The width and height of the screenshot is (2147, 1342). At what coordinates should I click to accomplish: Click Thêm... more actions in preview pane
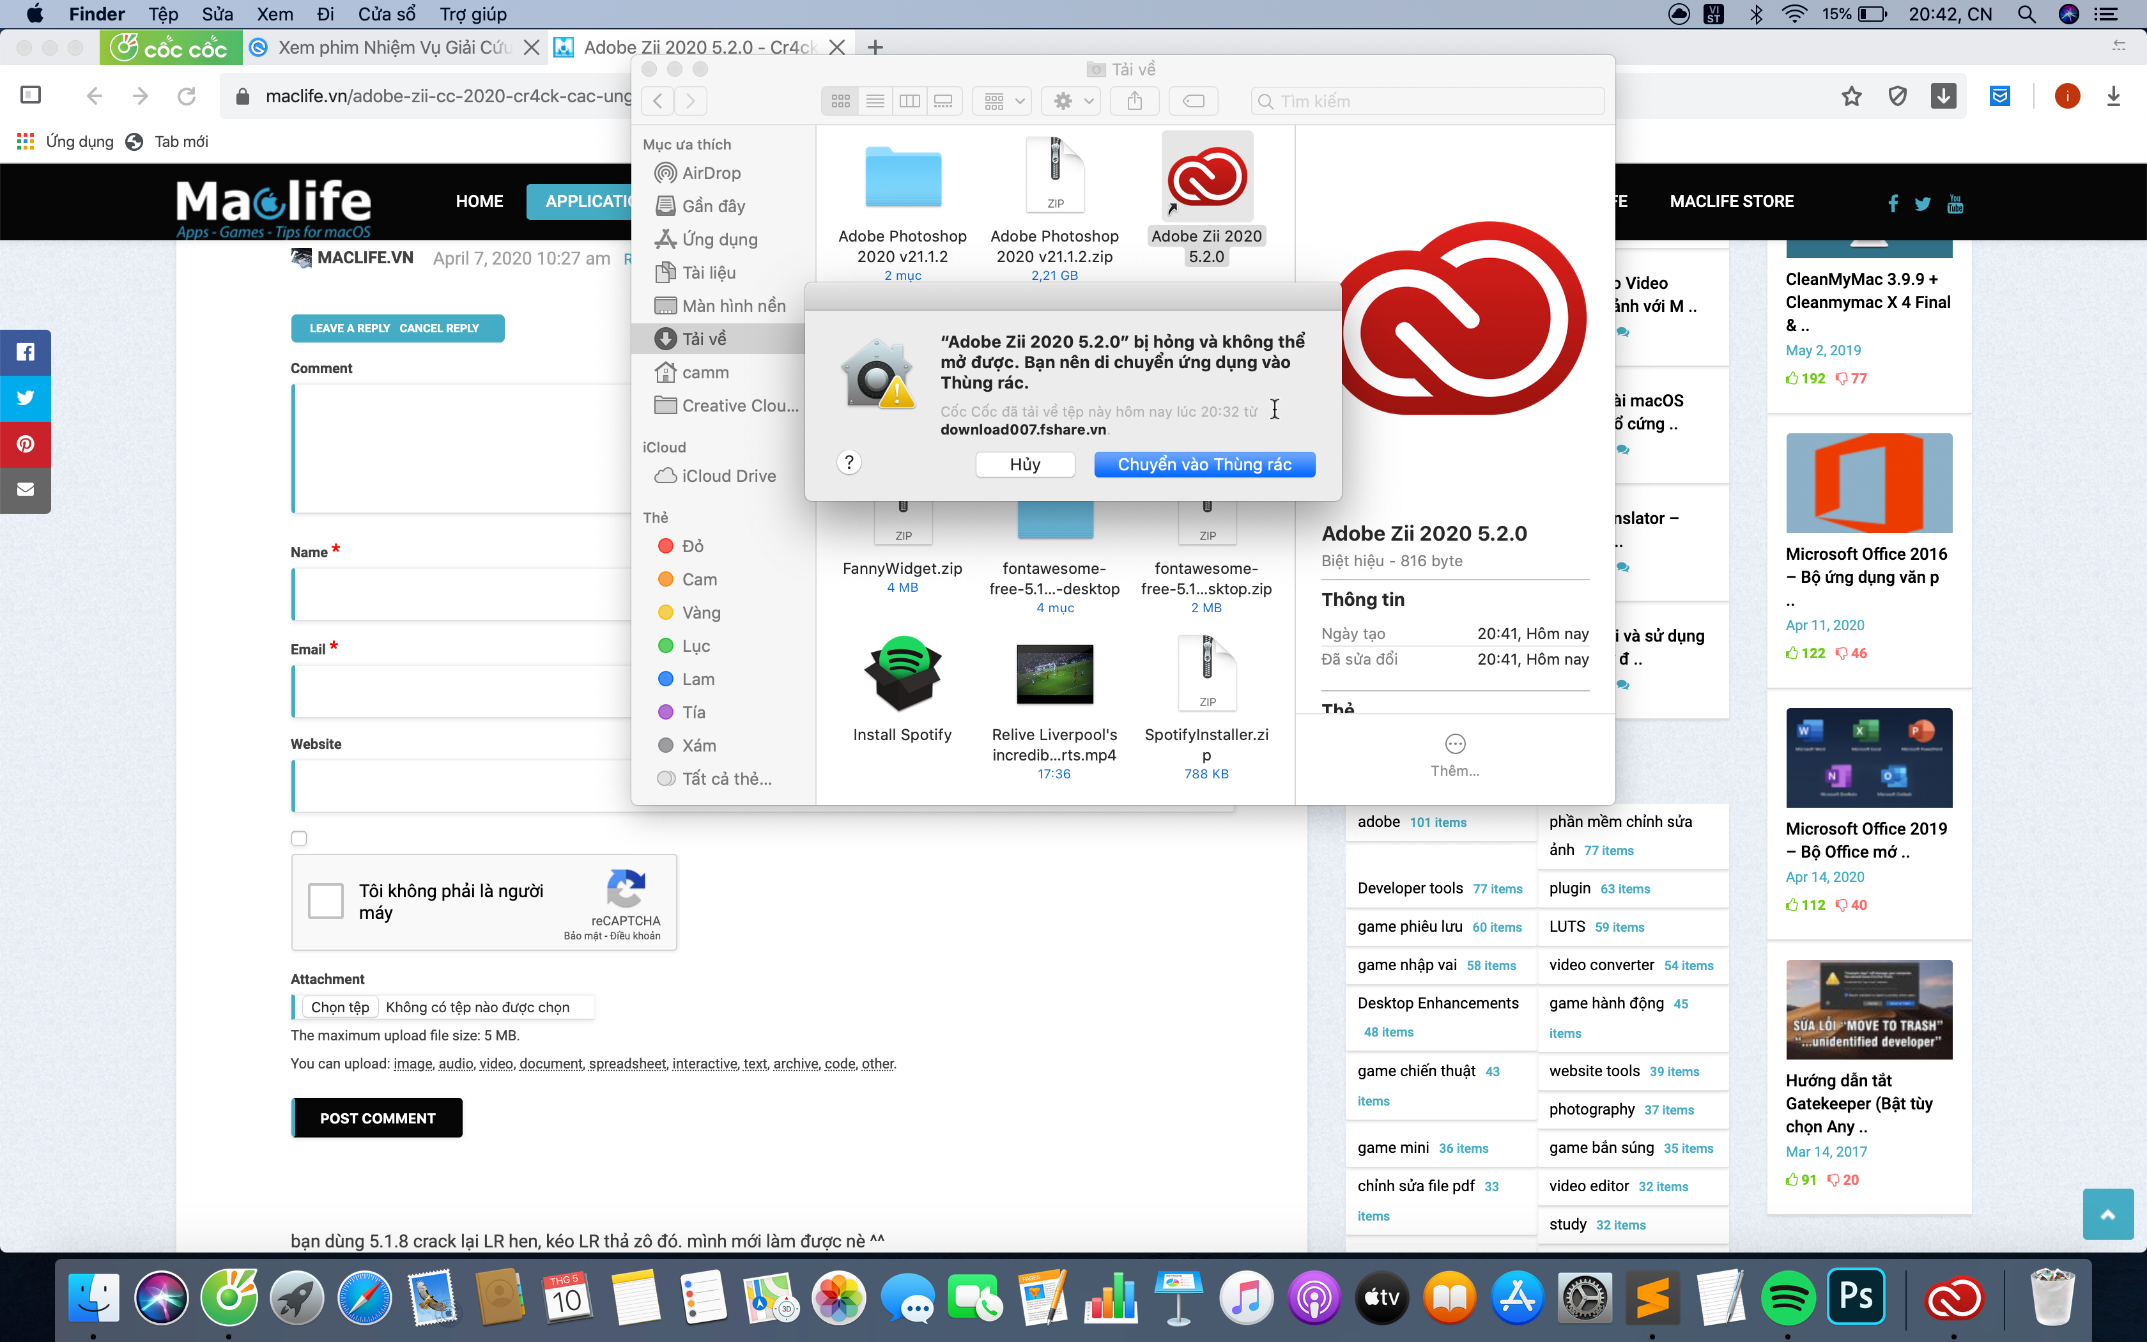(x=1455, y=755)
